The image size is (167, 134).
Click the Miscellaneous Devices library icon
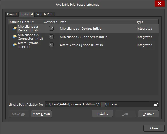(x=15, y=28)
